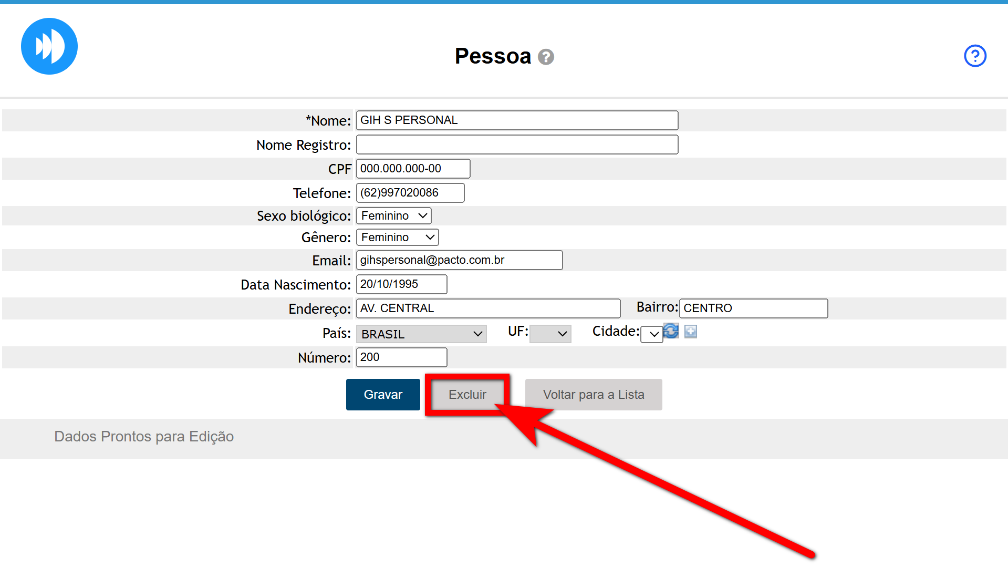The height and width of the screenshot is (567, 1008).
Task: Open the Cidade dropdown
Action: pos(652,334)
